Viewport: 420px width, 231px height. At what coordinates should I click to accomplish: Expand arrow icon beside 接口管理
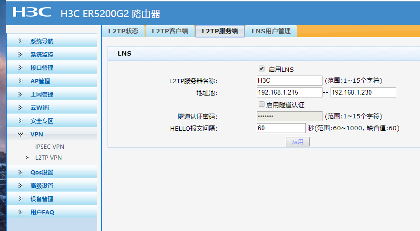coord(20,67)
